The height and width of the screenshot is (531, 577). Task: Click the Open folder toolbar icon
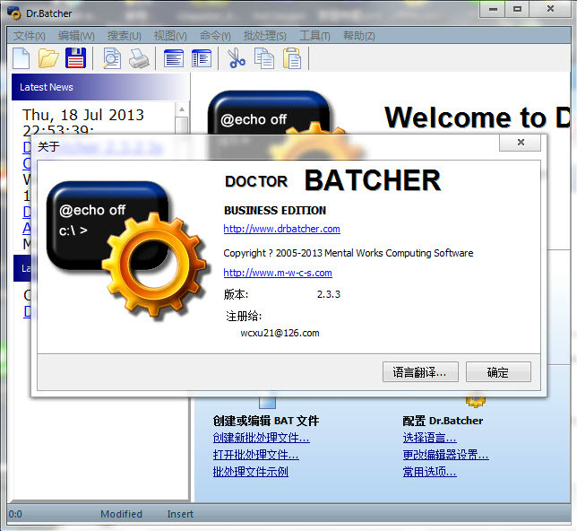click(x=48, y=58)
